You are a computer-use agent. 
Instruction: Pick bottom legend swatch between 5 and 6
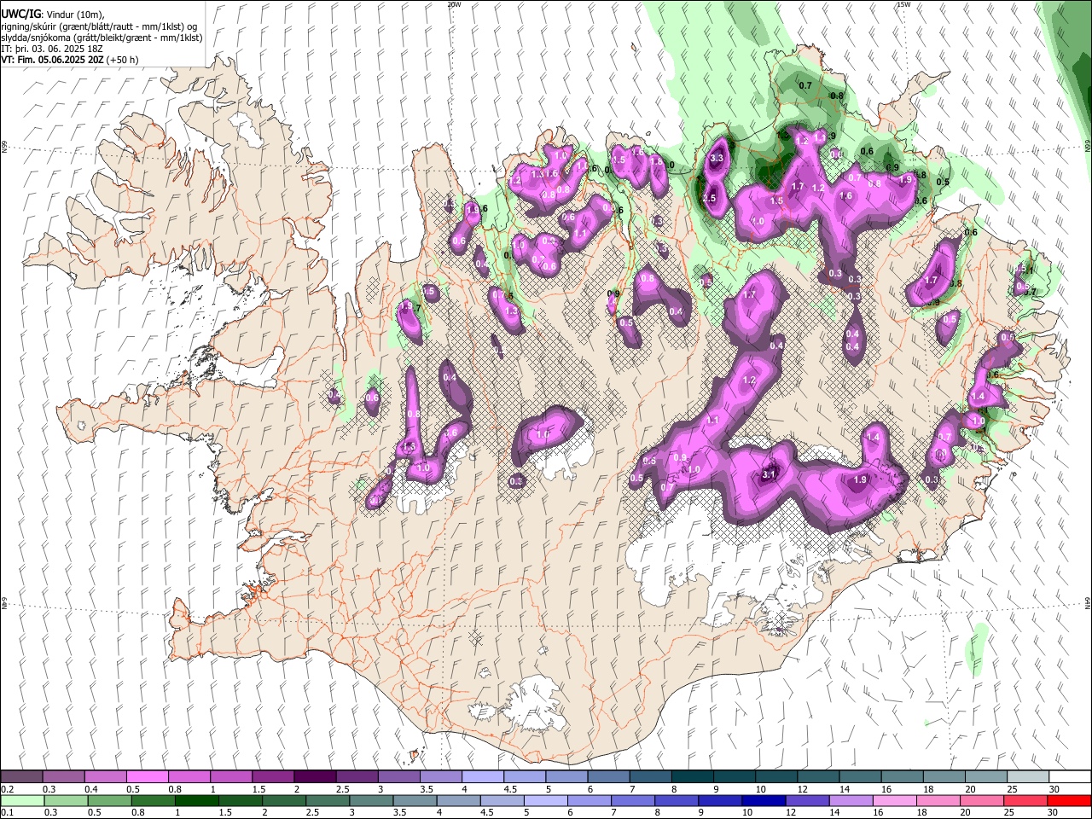[x=546, y=800]
